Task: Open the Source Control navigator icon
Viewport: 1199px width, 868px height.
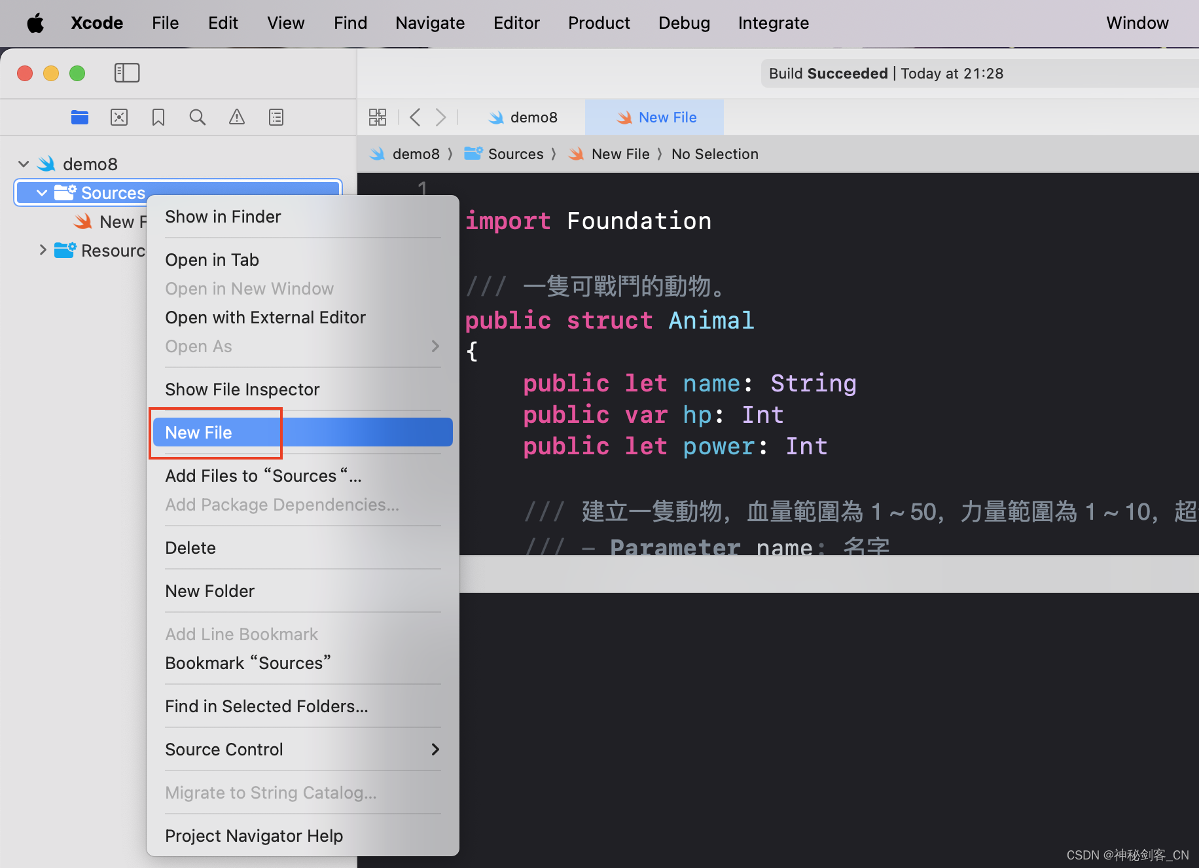Action: [x=119, y=117]
